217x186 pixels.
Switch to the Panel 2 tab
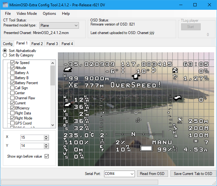(x=37, y=44)
